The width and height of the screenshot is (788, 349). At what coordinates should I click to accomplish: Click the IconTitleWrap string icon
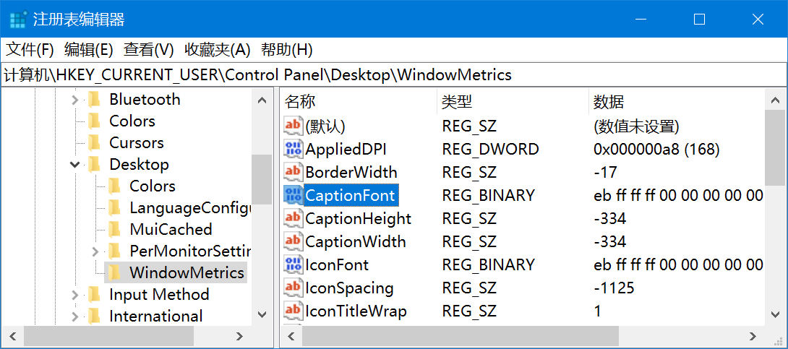click(294, 310)
